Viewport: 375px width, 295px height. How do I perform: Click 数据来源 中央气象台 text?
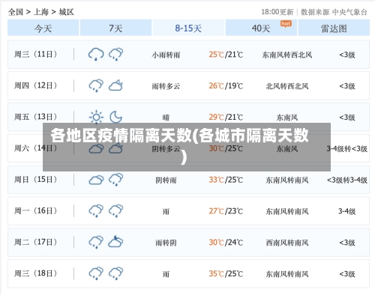pyautogui.click(x=334, y=12)
